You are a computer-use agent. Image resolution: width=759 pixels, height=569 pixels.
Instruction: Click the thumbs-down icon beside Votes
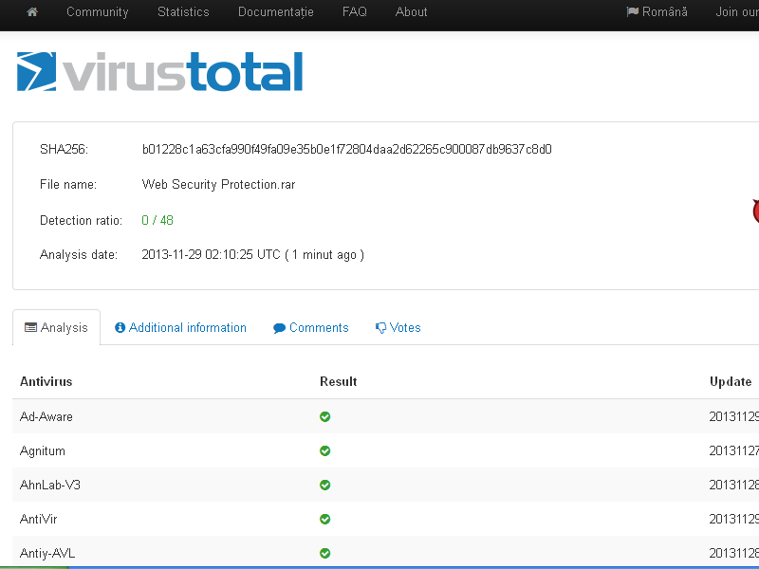pyautogui.click(x=381, y=328)
